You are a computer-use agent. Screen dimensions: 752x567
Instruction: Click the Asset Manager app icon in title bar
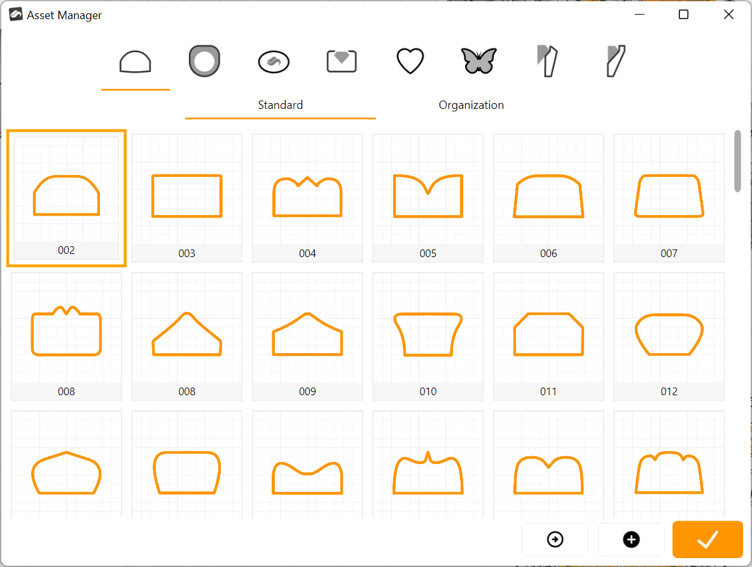16,15
